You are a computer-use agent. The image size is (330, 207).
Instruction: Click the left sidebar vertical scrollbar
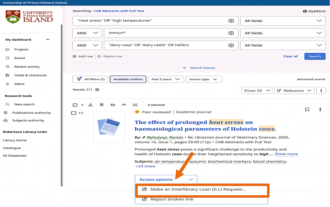click(62, 97)
